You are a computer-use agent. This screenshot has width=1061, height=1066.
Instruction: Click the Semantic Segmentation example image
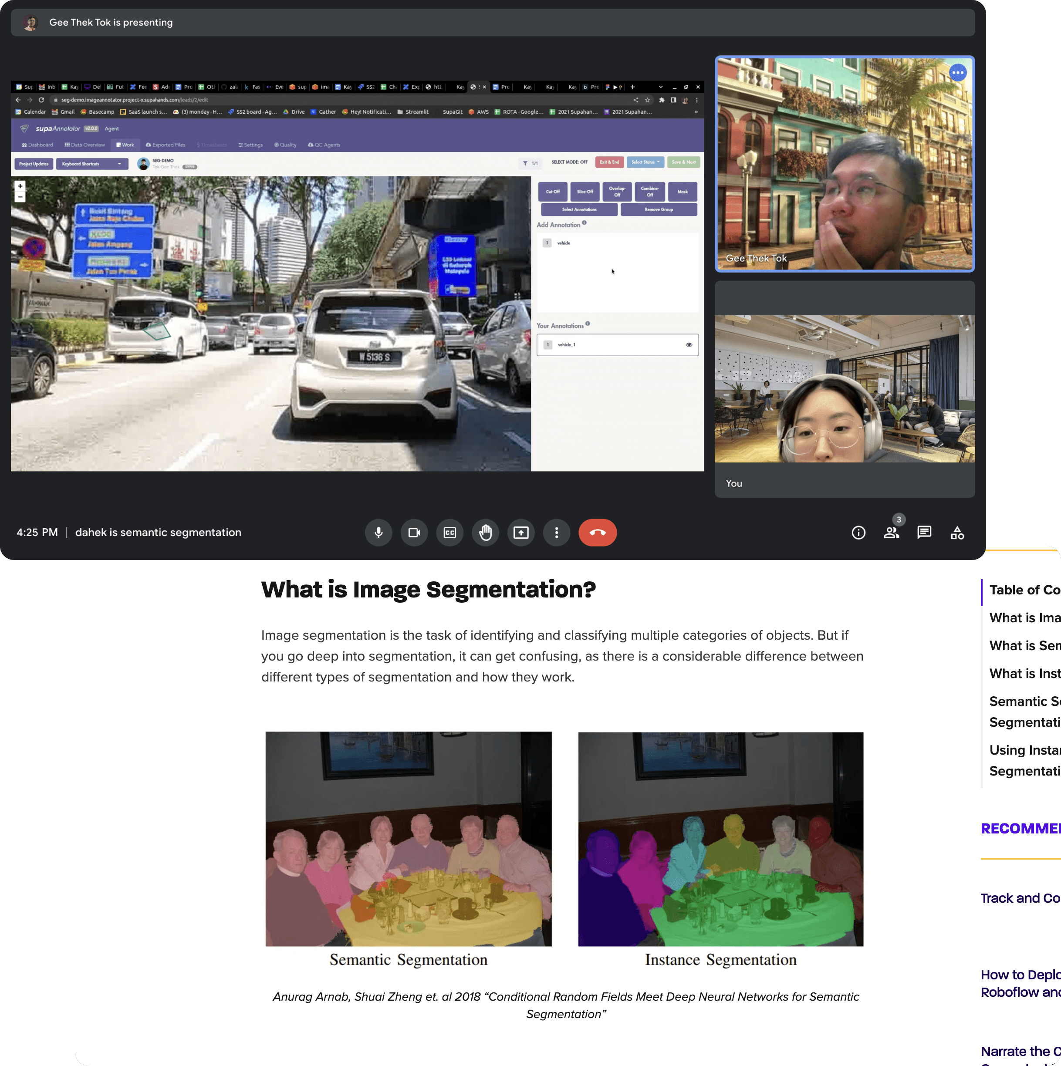(x=408, y=839)
